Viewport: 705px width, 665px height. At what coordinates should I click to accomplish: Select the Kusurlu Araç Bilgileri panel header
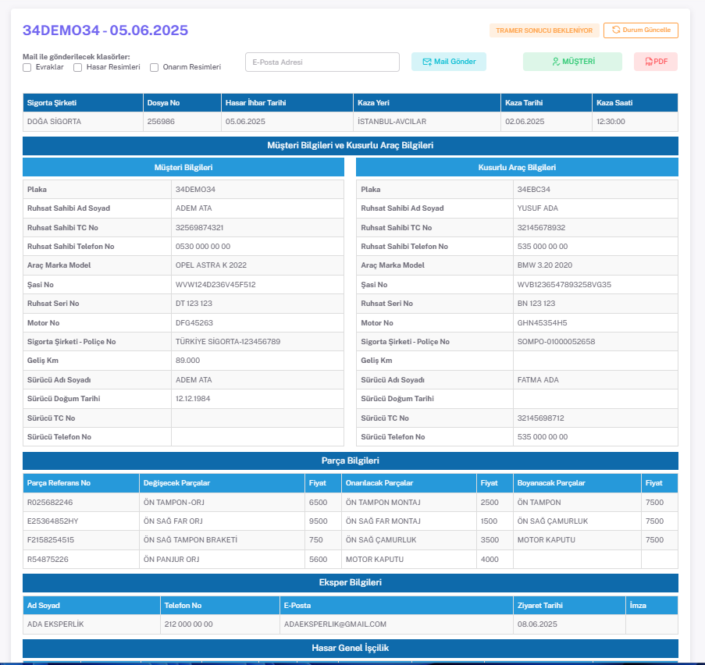[517, 167]
